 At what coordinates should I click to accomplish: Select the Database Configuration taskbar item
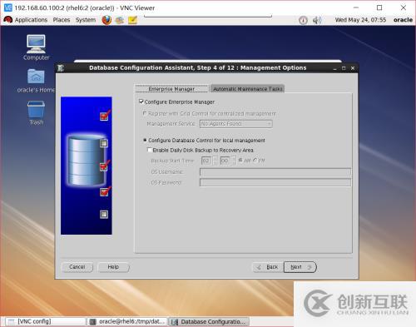pyautogui.click(x=209, y=321)
